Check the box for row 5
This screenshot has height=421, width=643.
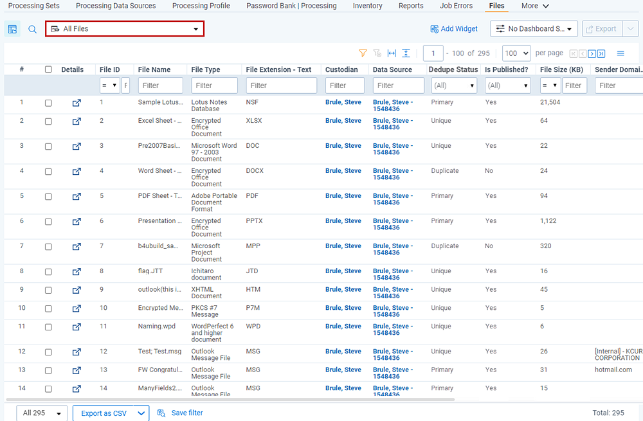[48, 196]
